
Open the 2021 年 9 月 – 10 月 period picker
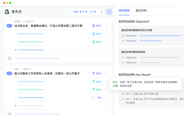click(85, 12)
